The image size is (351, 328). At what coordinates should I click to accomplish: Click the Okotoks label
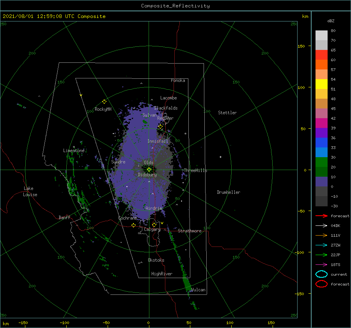156,260
